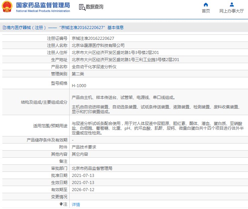Click the 其它内容 cell value

(80, 154)
